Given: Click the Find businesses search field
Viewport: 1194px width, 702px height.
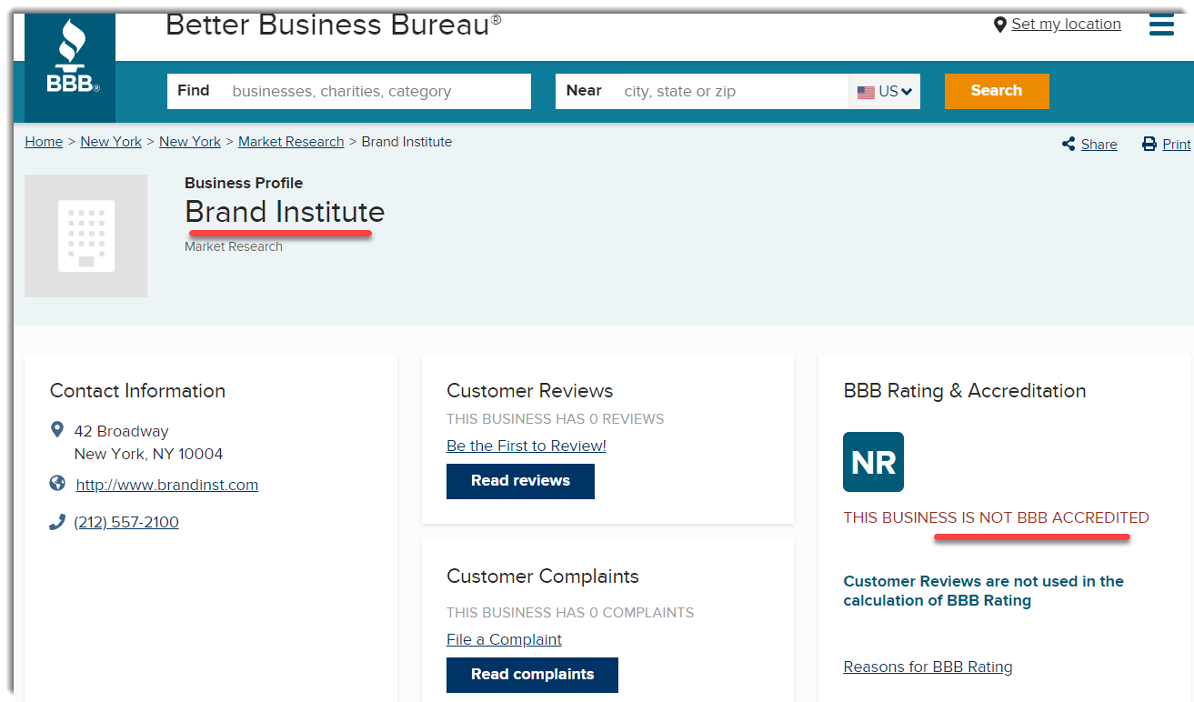Looking at the screenshot, I should [349, 91].
